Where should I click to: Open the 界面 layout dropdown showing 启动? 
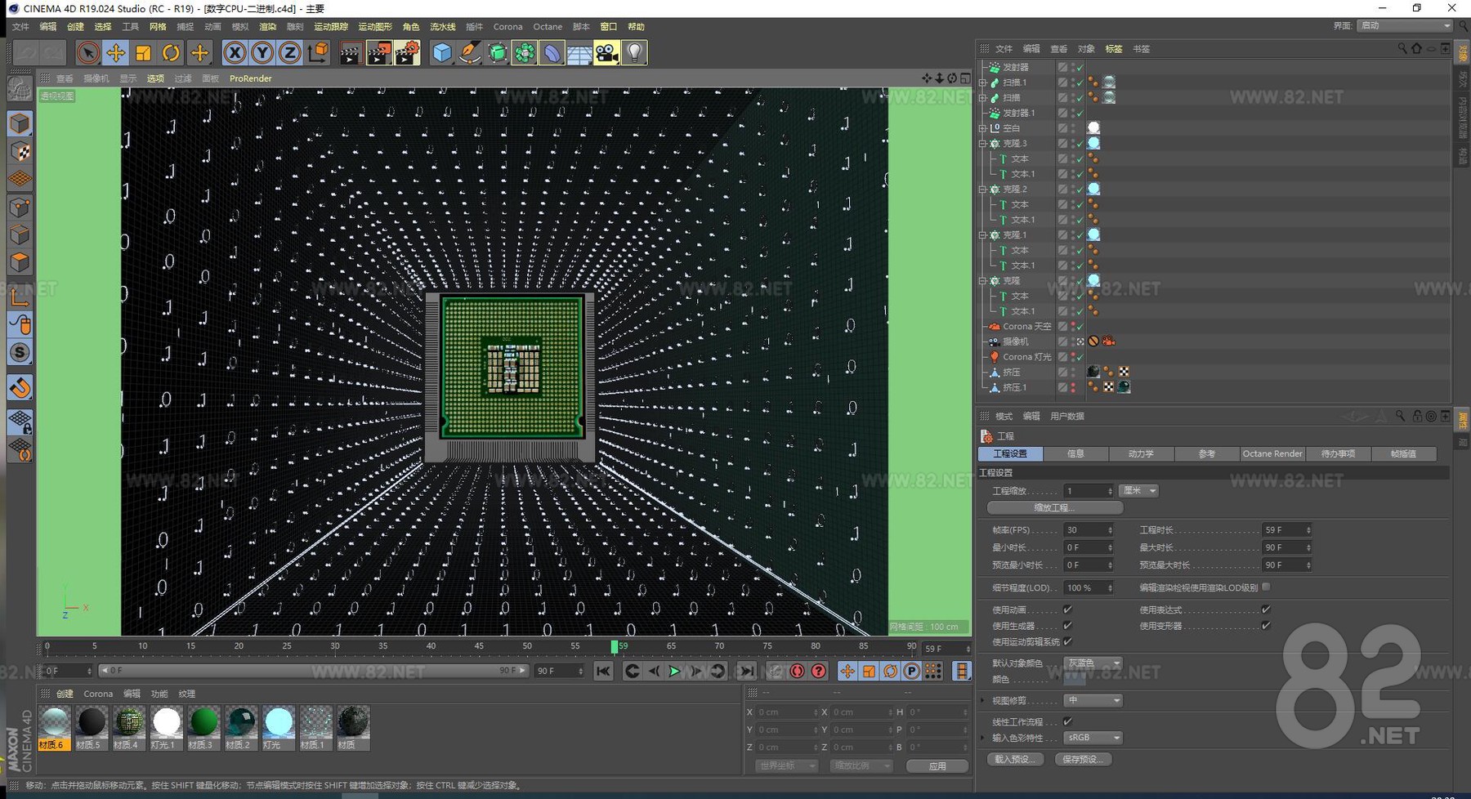(1405, 26)
